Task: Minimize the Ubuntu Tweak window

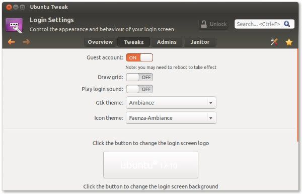Action: [x=16, y=8]
